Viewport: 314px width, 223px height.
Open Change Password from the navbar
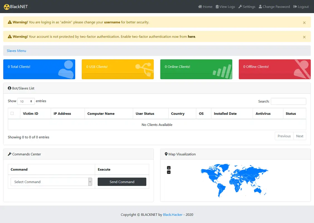click(x=274, y=6)
